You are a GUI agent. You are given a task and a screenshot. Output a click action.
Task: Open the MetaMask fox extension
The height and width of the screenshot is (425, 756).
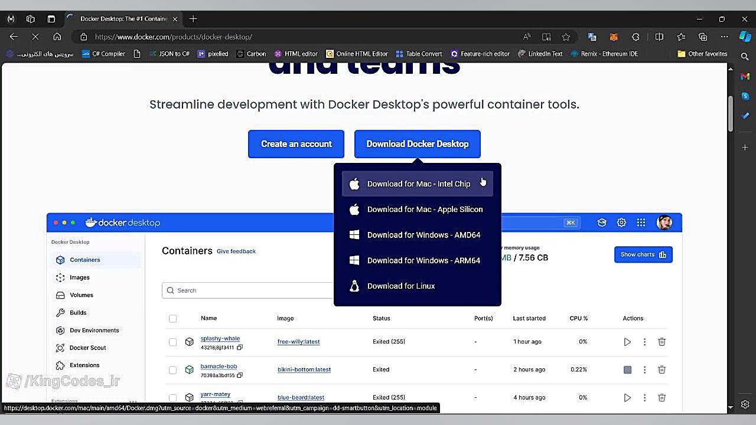614,37
